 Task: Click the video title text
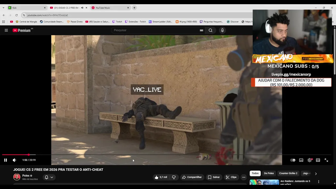pyautogui.click(x=58, y=170)
